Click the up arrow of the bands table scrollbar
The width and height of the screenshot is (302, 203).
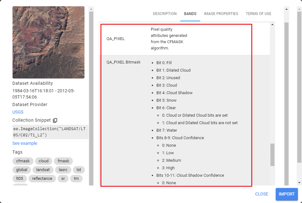272,24
